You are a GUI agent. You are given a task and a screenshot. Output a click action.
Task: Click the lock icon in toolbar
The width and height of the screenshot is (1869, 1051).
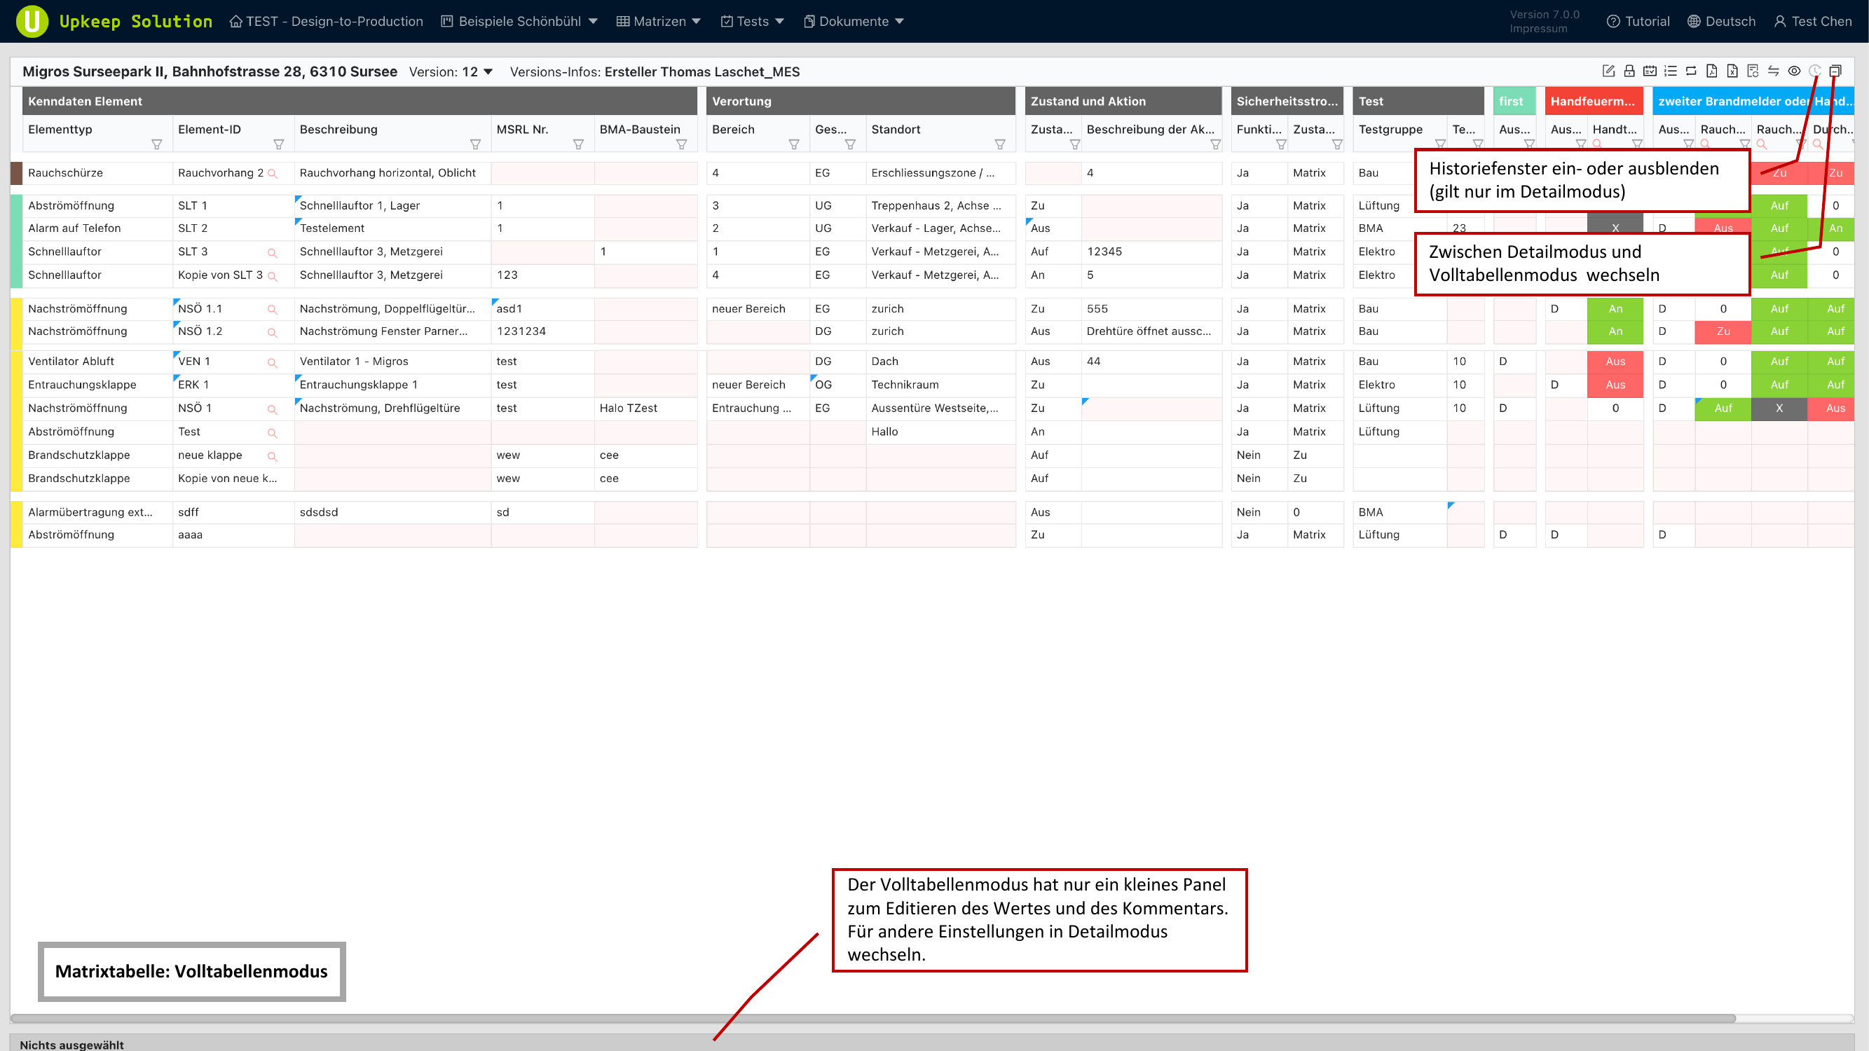[x=1629, y=71]
